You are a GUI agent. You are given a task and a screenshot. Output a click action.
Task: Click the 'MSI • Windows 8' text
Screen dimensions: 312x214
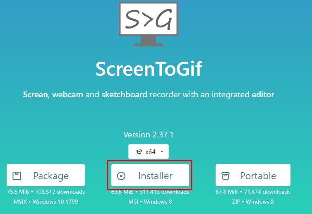point(150,202)
